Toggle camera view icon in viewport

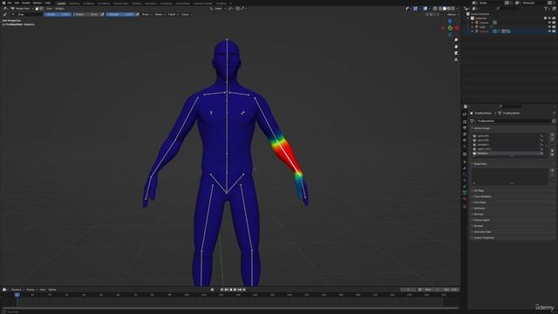tap(456, 53)
